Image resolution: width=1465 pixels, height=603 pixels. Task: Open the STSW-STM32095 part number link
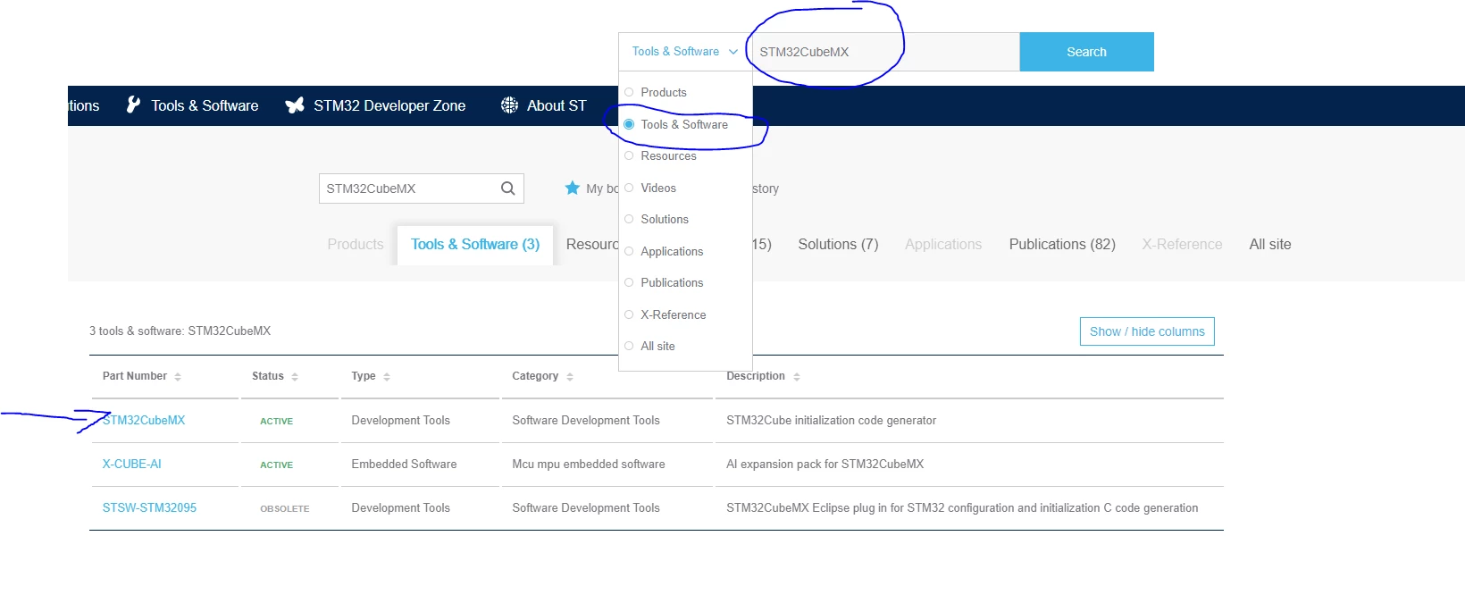(149, 507)
